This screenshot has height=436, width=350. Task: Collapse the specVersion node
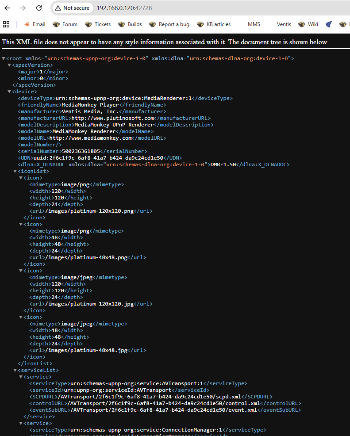pyautogui.click(x=9, y=65)
